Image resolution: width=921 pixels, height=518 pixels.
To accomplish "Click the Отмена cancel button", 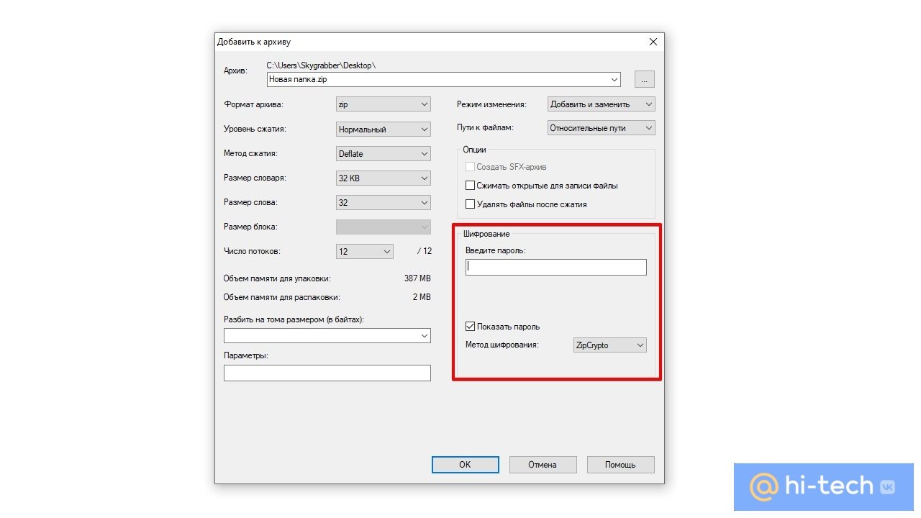I will [x=543, y=465].
